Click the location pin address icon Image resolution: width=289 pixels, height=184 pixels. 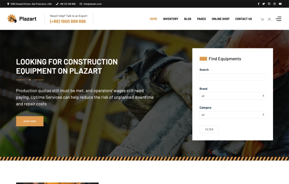(8, 4)
